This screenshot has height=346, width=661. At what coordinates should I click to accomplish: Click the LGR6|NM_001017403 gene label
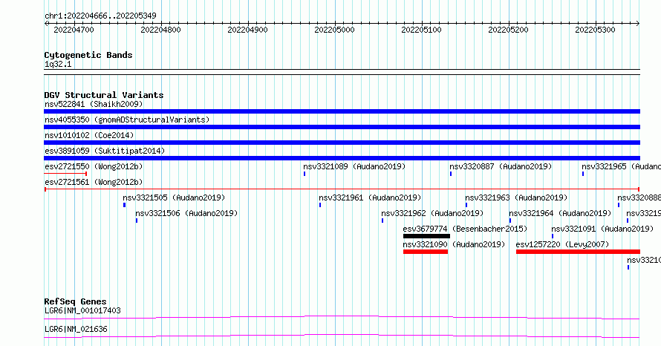(x=82, y=310)
